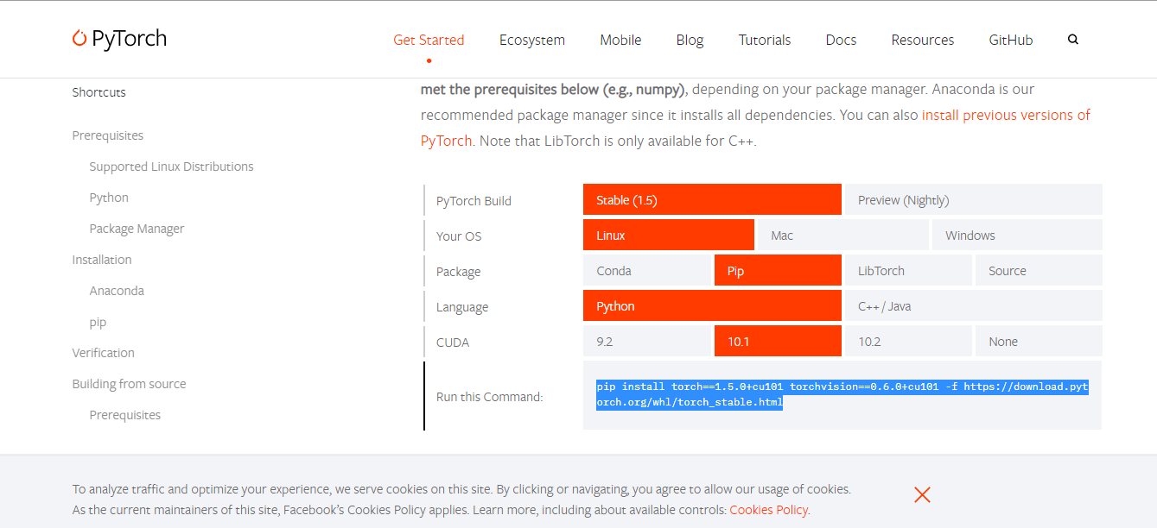Image resolution: width=1157 pixels, height=528 pixels.
Task: Open the Cookies Policy link
Action: (769, 510)
